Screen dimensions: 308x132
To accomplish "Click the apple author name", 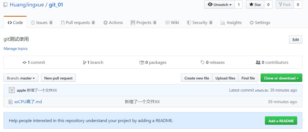I will click(x=21, y=90).
